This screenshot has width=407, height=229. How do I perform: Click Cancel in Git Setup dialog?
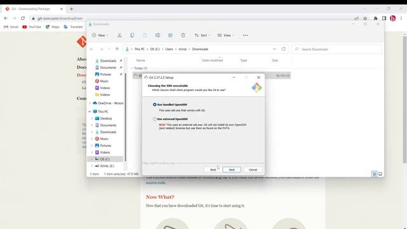(x=253, y=170)
